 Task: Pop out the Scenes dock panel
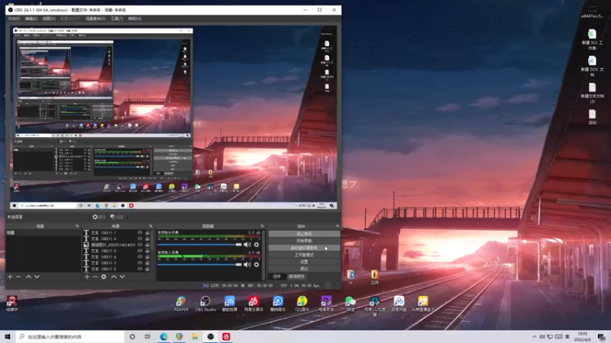point(77,226)
